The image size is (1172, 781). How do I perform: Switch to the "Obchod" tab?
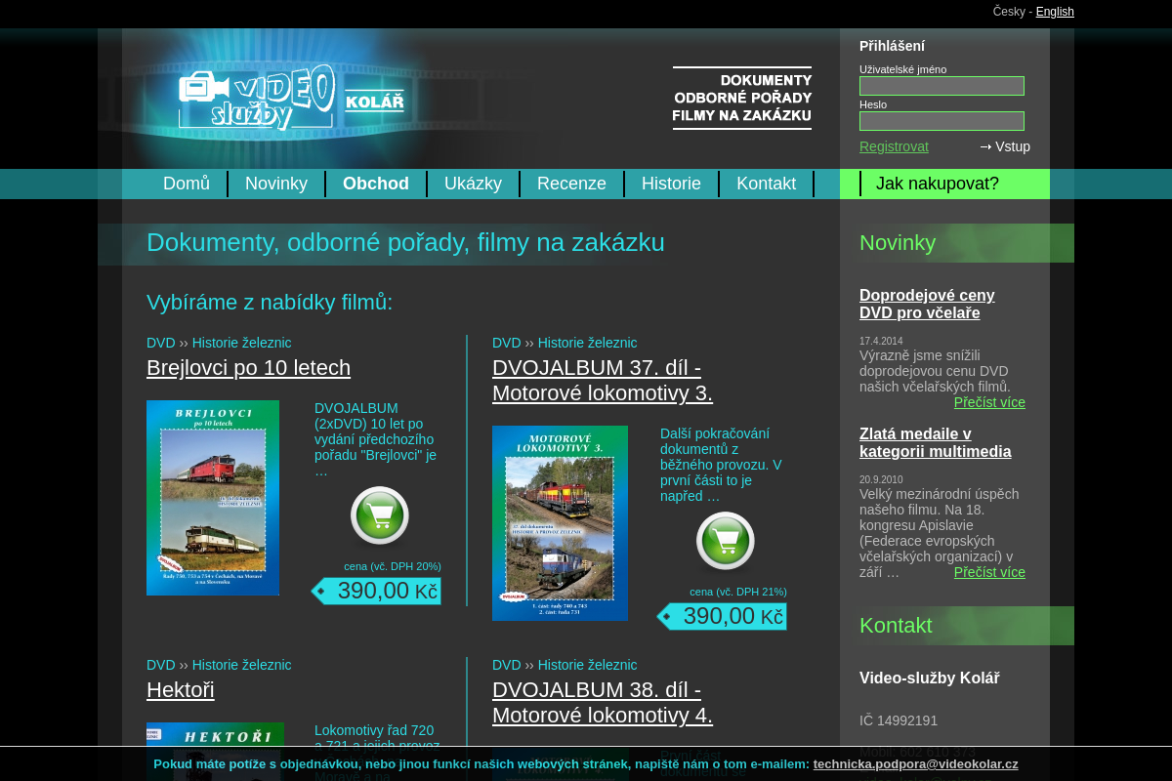(x=376, y=184)
